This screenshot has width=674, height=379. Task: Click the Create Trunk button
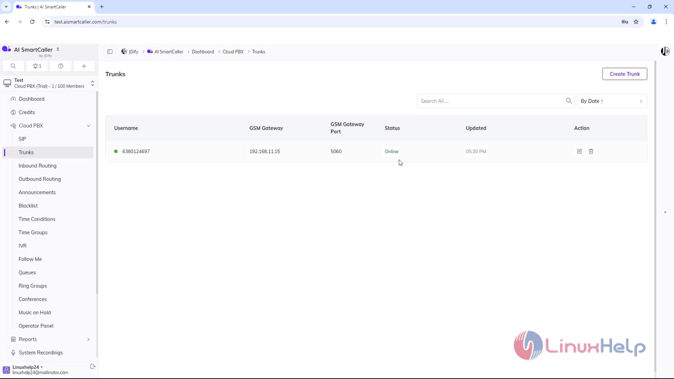click(625, 74)
